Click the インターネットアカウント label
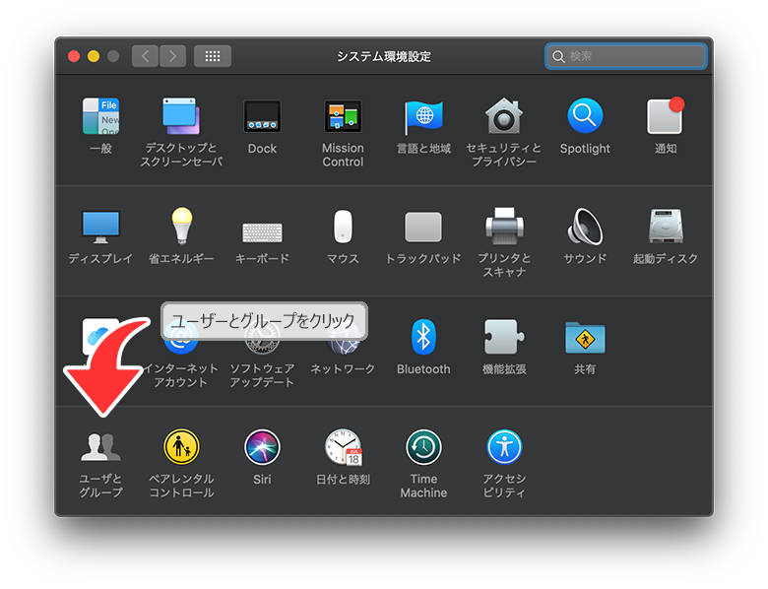This screenshot has width=768, height=589. pos(181,375)
